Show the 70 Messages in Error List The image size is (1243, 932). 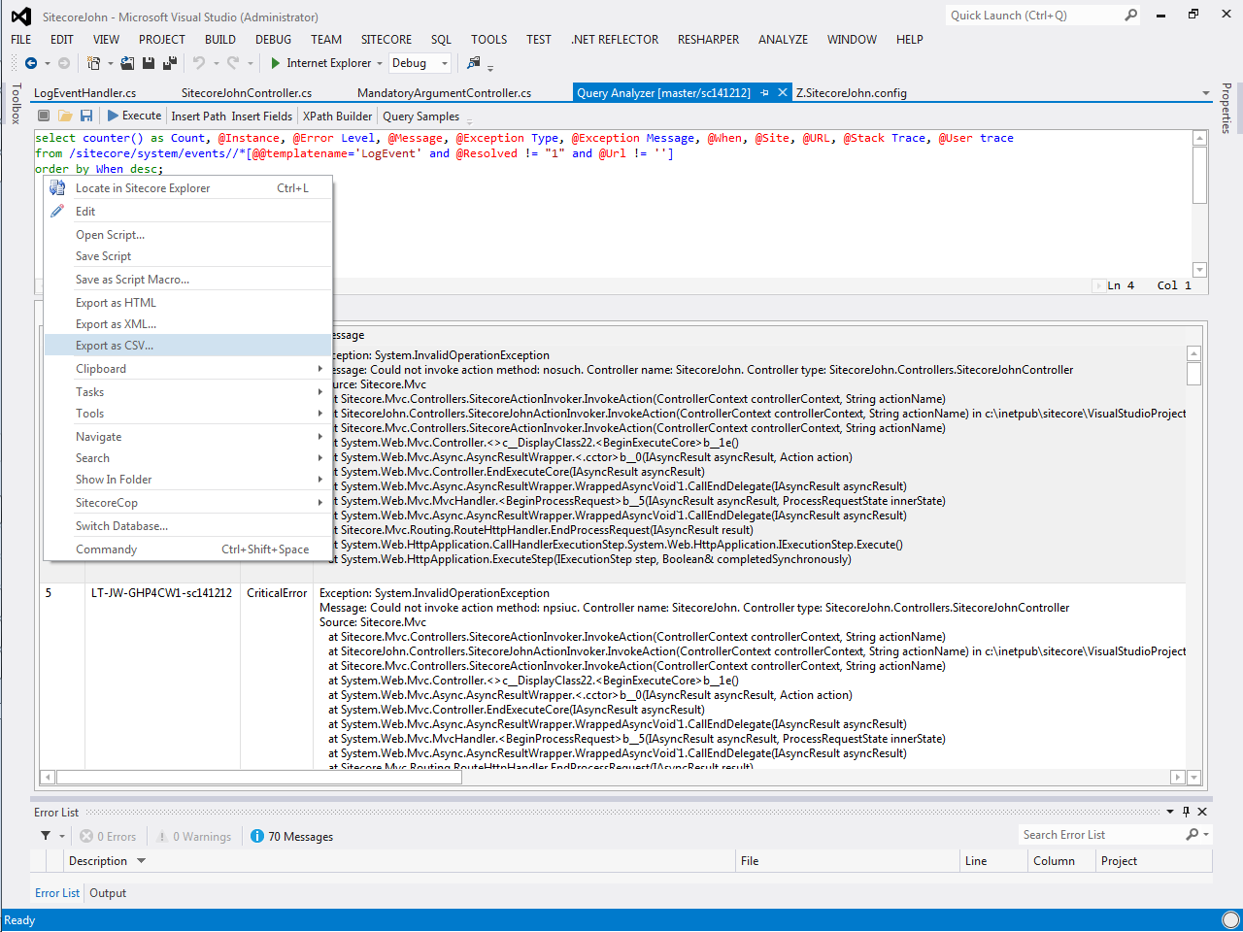click(290, 836)
